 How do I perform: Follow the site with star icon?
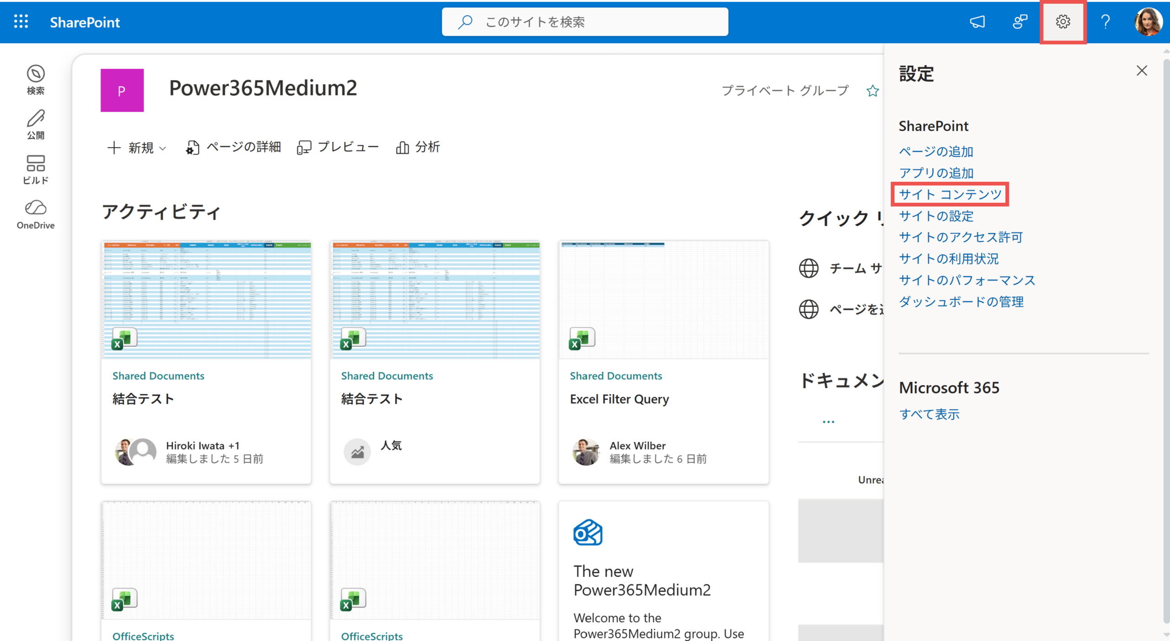click(872, 91)
